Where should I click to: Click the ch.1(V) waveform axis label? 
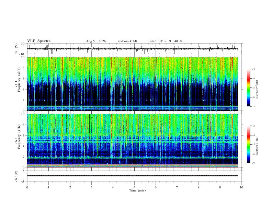tap(16, 49)
